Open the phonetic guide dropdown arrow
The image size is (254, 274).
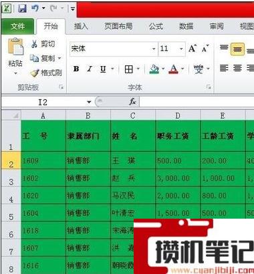coord(208,69)
